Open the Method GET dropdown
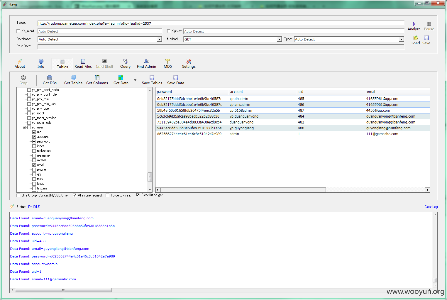Screen dimensions: 447x300 tap(279, 39)
